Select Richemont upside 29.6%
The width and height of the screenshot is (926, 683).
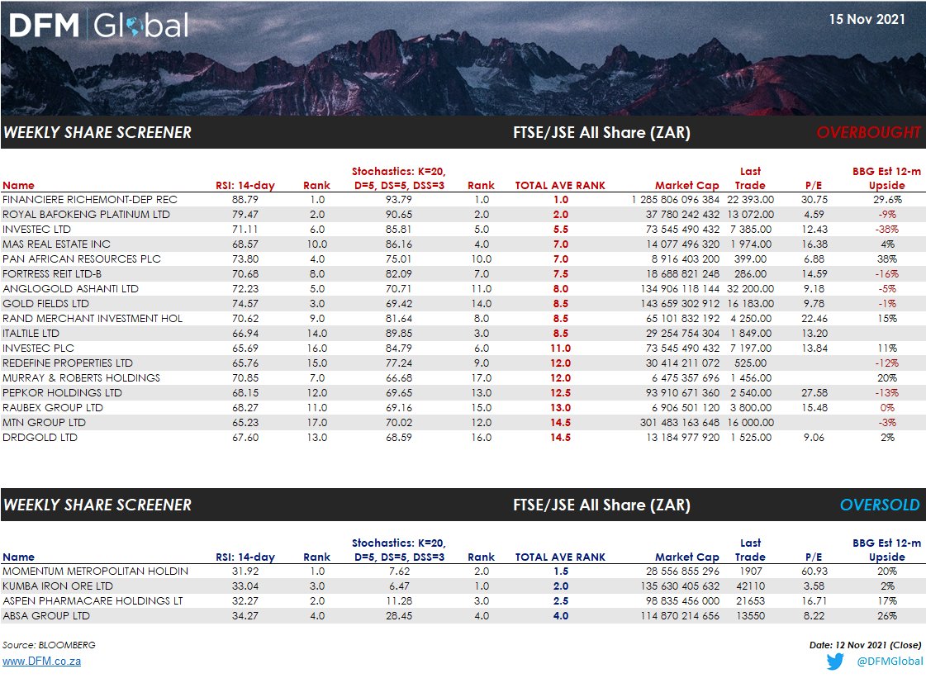[888, 200]
